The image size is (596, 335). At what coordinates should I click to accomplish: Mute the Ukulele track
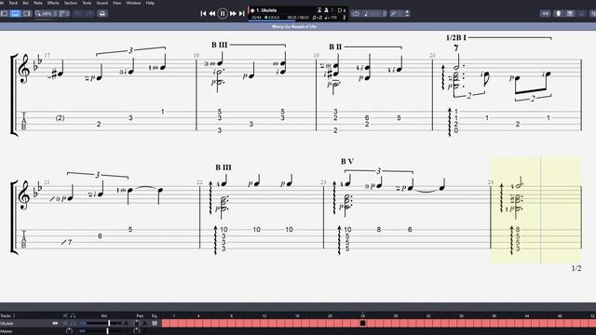tap(65, 323)
